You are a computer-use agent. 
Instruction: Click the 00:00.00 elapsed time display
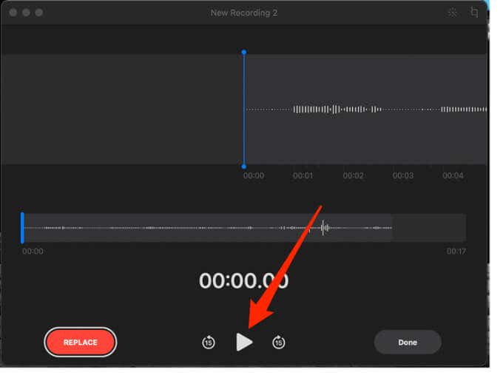coord(243,280)
